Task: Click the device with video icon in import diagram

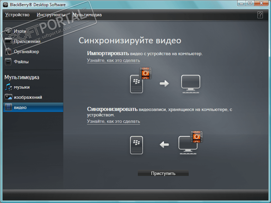Action: 141,80
